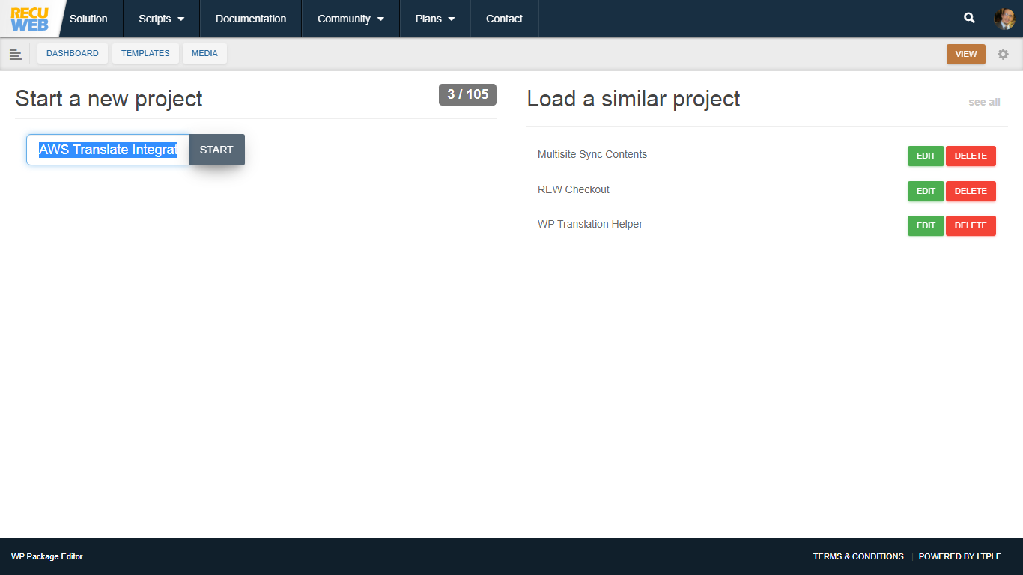This screenshot has height=575, width=1023.
Task: Switch to the Dashboard tab
Action: coord(73,54)
